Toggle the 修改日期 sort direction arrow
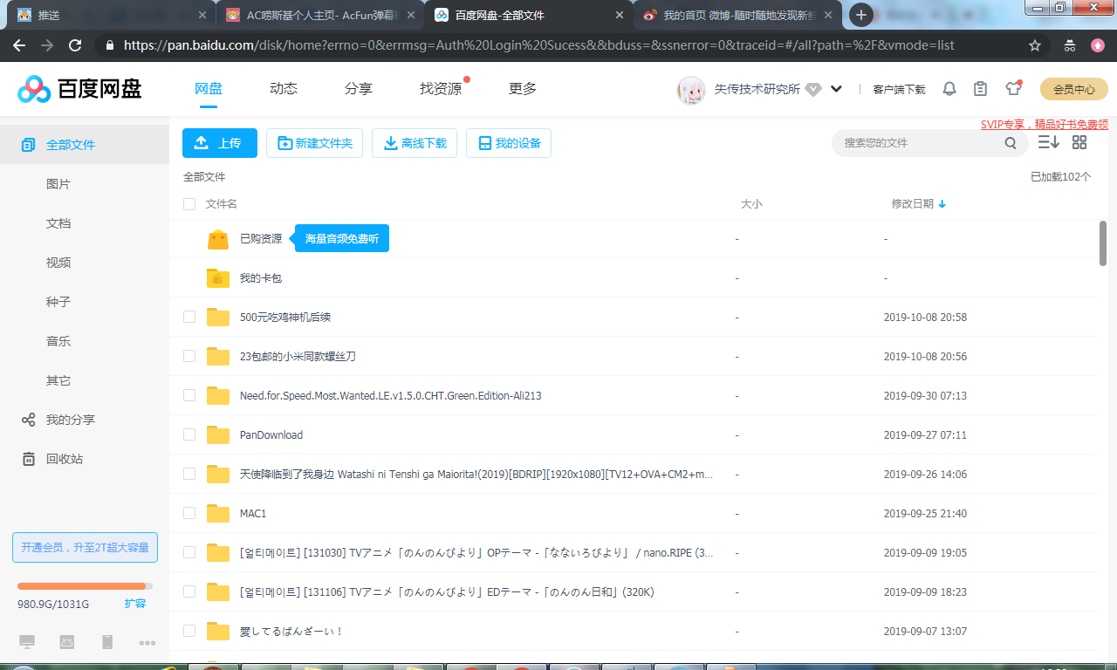1117x670 pixels. coord(942,203)
